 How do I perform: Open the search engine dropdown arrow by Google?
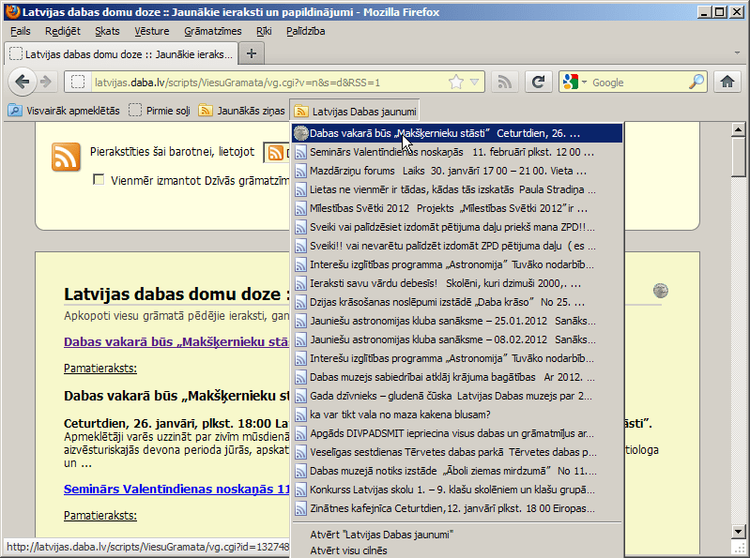pos(584,83)
